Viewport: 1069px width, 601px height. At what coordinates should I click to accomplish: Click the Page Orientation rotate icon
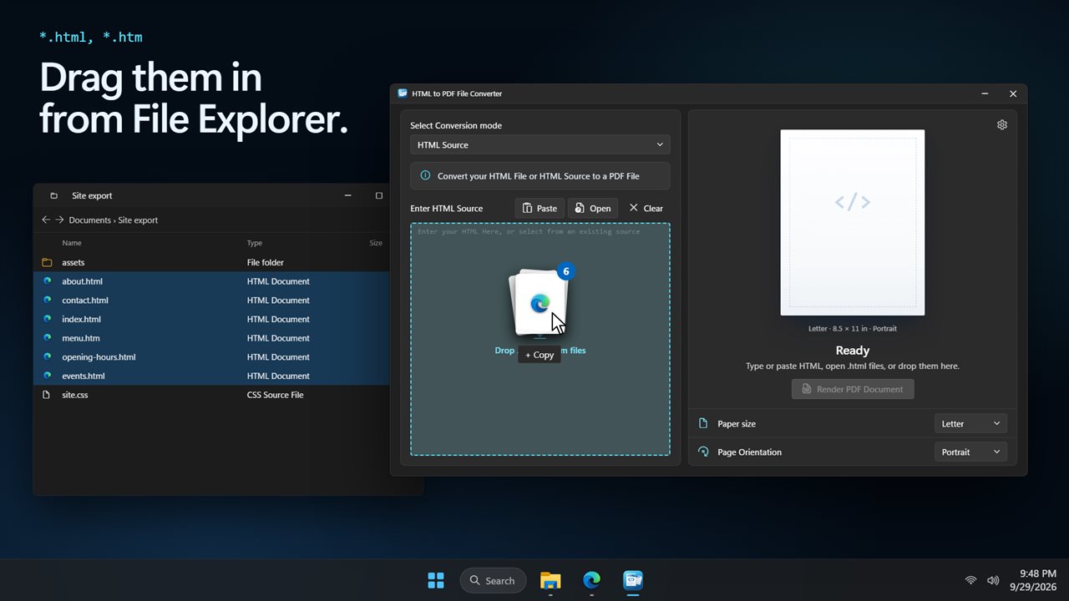point(703,452)
